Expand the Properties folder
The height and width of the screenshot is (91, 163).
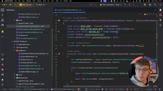(x=14, y=48)
